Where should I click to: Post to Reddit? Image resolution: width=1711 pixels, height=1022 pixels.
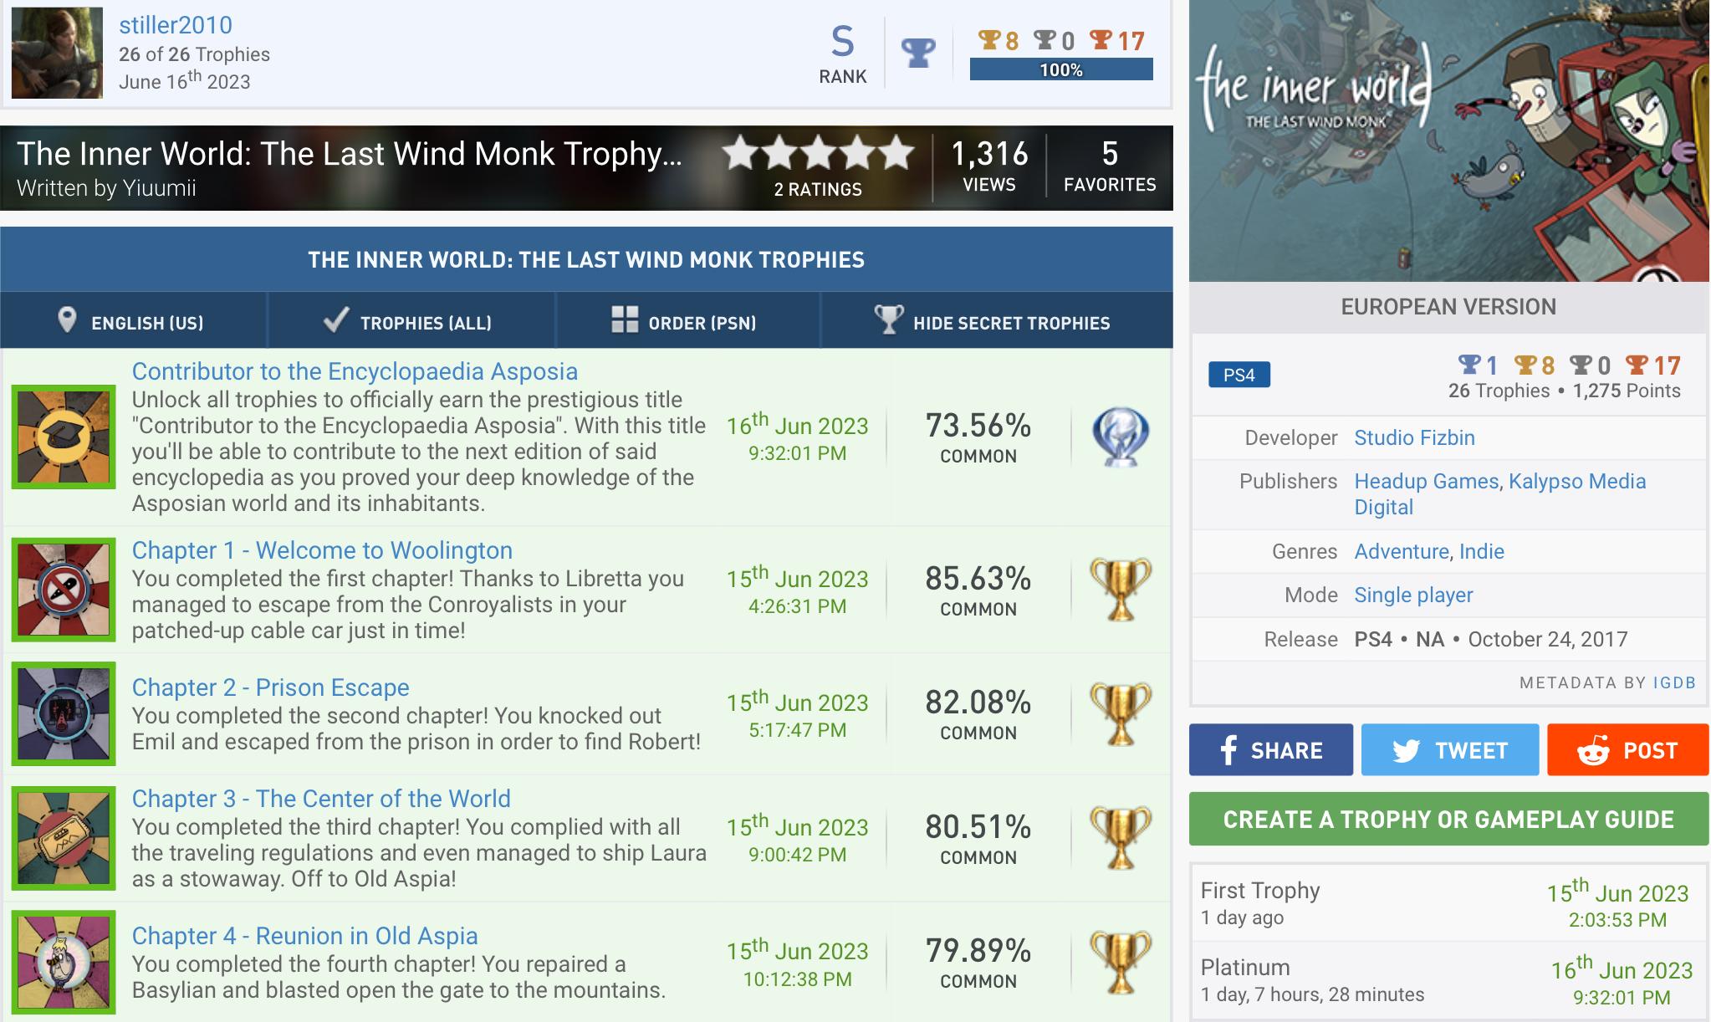[1627, 750]
